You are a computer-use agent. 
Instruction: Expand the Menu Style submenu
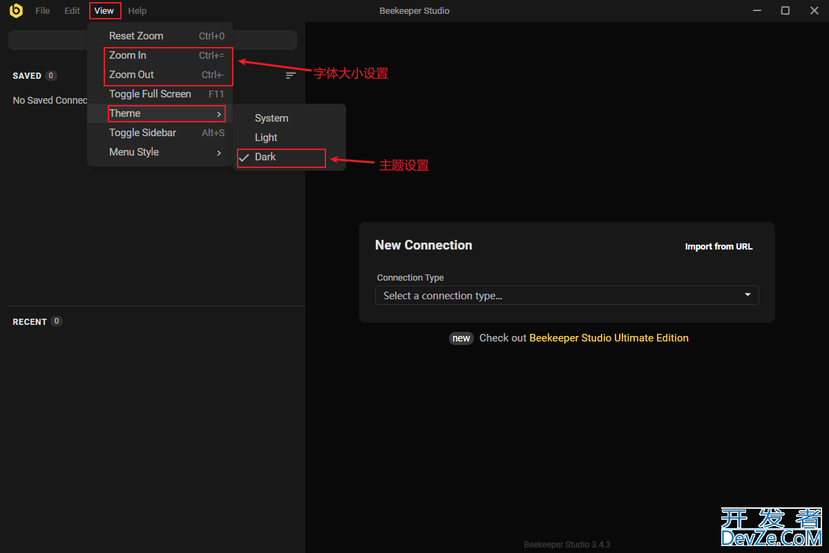[160, 152]
